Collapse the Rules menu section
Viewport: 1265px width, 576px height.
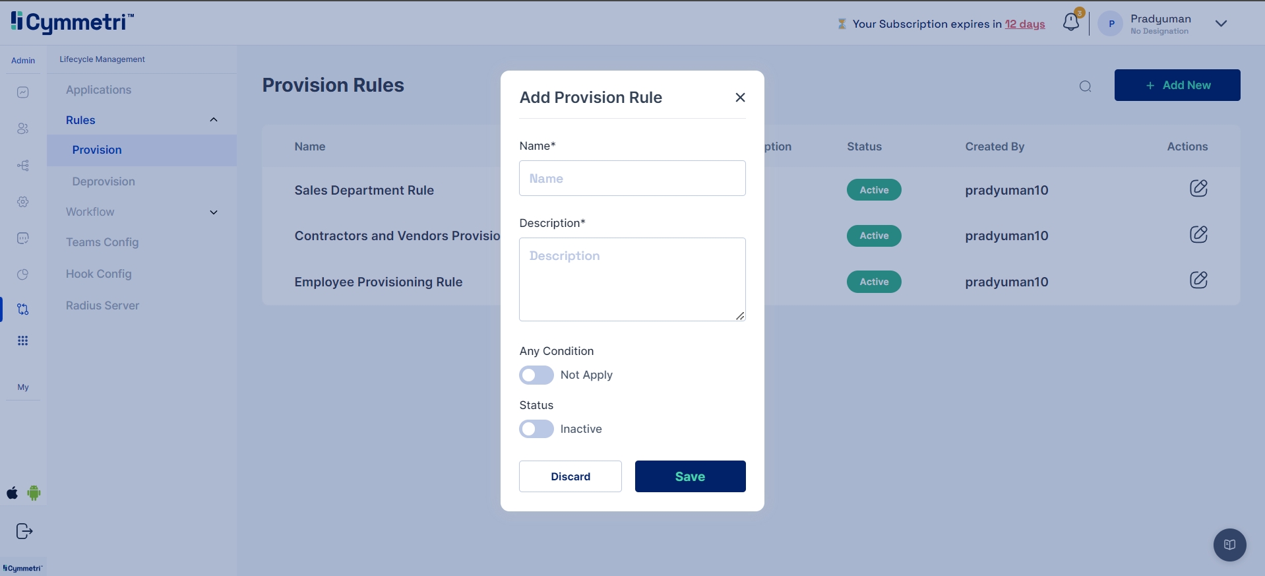pos(213,120)
